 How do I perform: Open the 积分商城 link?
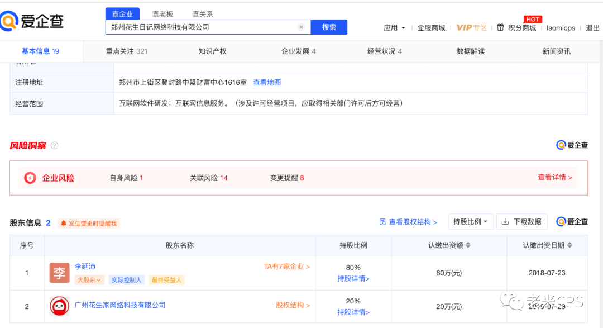point(522,28)
